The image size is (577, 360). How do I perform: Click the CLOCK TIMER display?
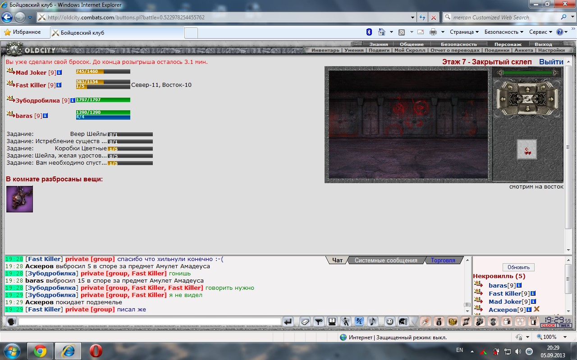point(556,322)
